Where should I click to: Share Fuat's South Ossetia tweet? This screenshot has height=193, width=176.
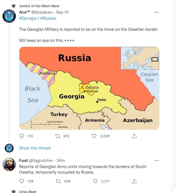(134, 181)
